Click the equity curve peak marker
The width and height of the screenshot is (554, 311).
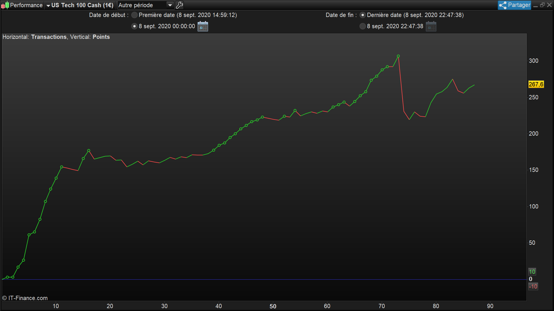click(398, 56)
